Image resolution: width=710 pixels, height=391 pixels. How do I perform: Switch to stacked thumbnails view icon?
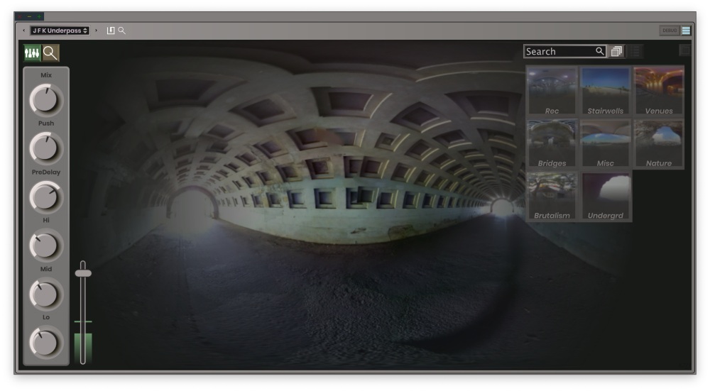pyautogui.click(x=616, y=52)
